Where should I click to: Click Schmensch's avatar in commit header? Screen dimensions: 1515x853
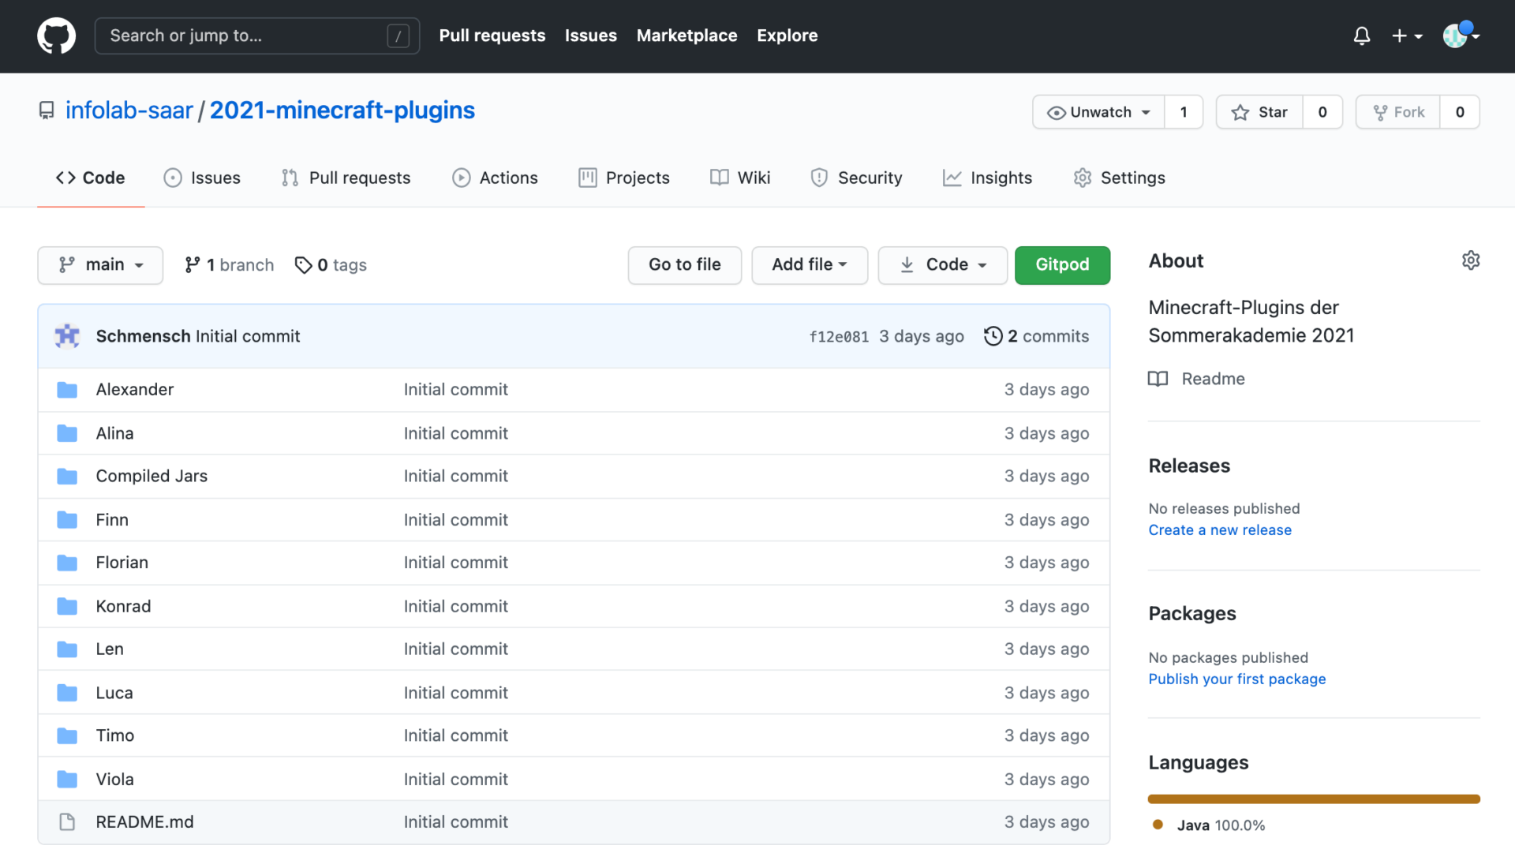click(67, 336)
